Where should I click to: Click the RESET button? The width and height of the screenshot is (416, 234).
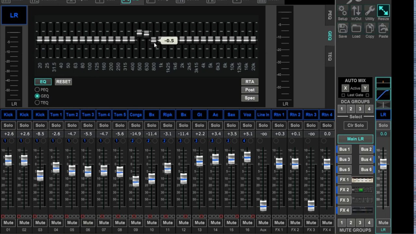[x=63, y=82]
